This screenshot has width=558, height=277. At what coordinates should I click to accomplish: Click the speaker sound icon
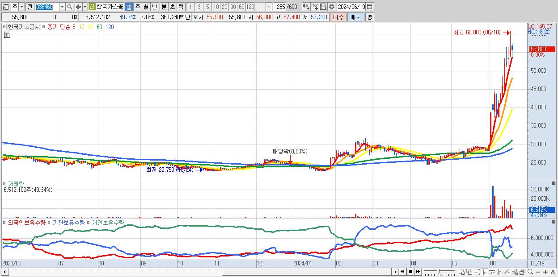pos(78,7)
